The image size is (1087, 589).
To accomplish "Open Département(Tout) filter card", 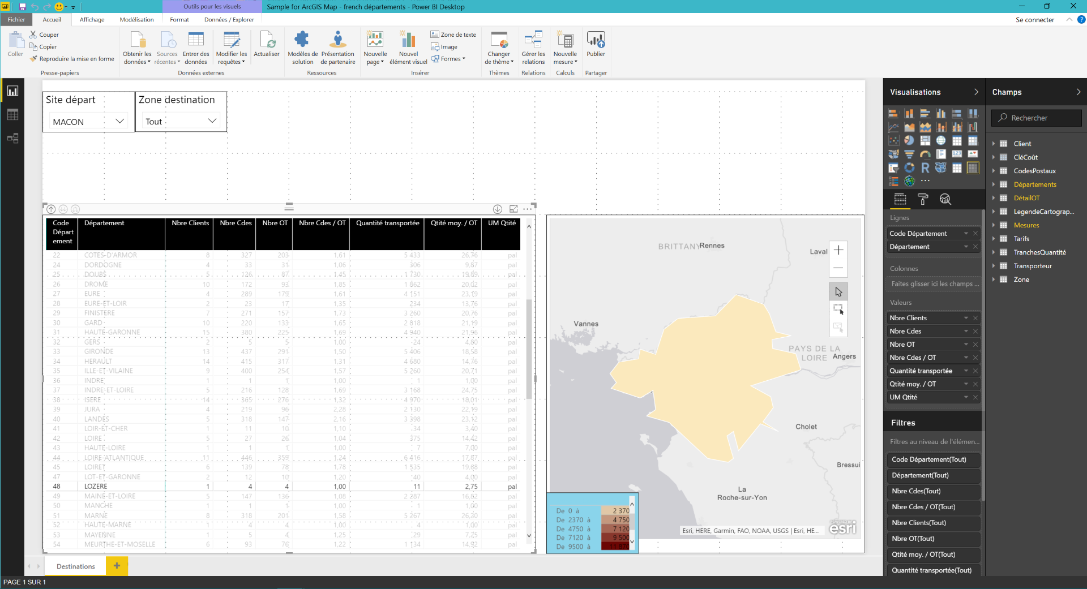I will [x=933, y=475].
